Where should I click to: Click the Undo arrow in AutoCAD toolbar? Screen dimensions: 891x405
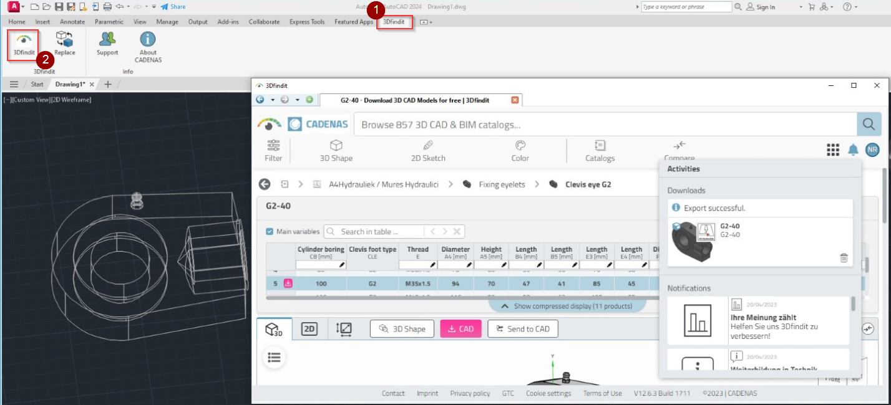[119, 7]
